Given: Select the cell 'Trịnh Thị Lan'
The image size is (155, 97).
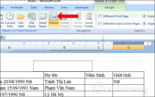Looking at the screenshot, I should pyautogui.click(x=64, y=82).
